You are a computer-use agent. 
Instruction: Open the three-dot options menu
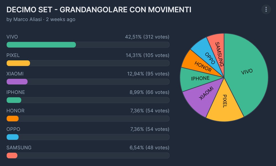coord(266,10)
